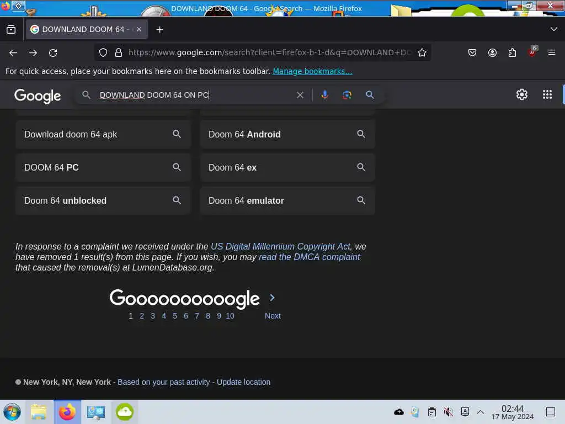This screenshot has height=424, width=565.
Task: Open a new tab with plus
Action: [159, 30]
